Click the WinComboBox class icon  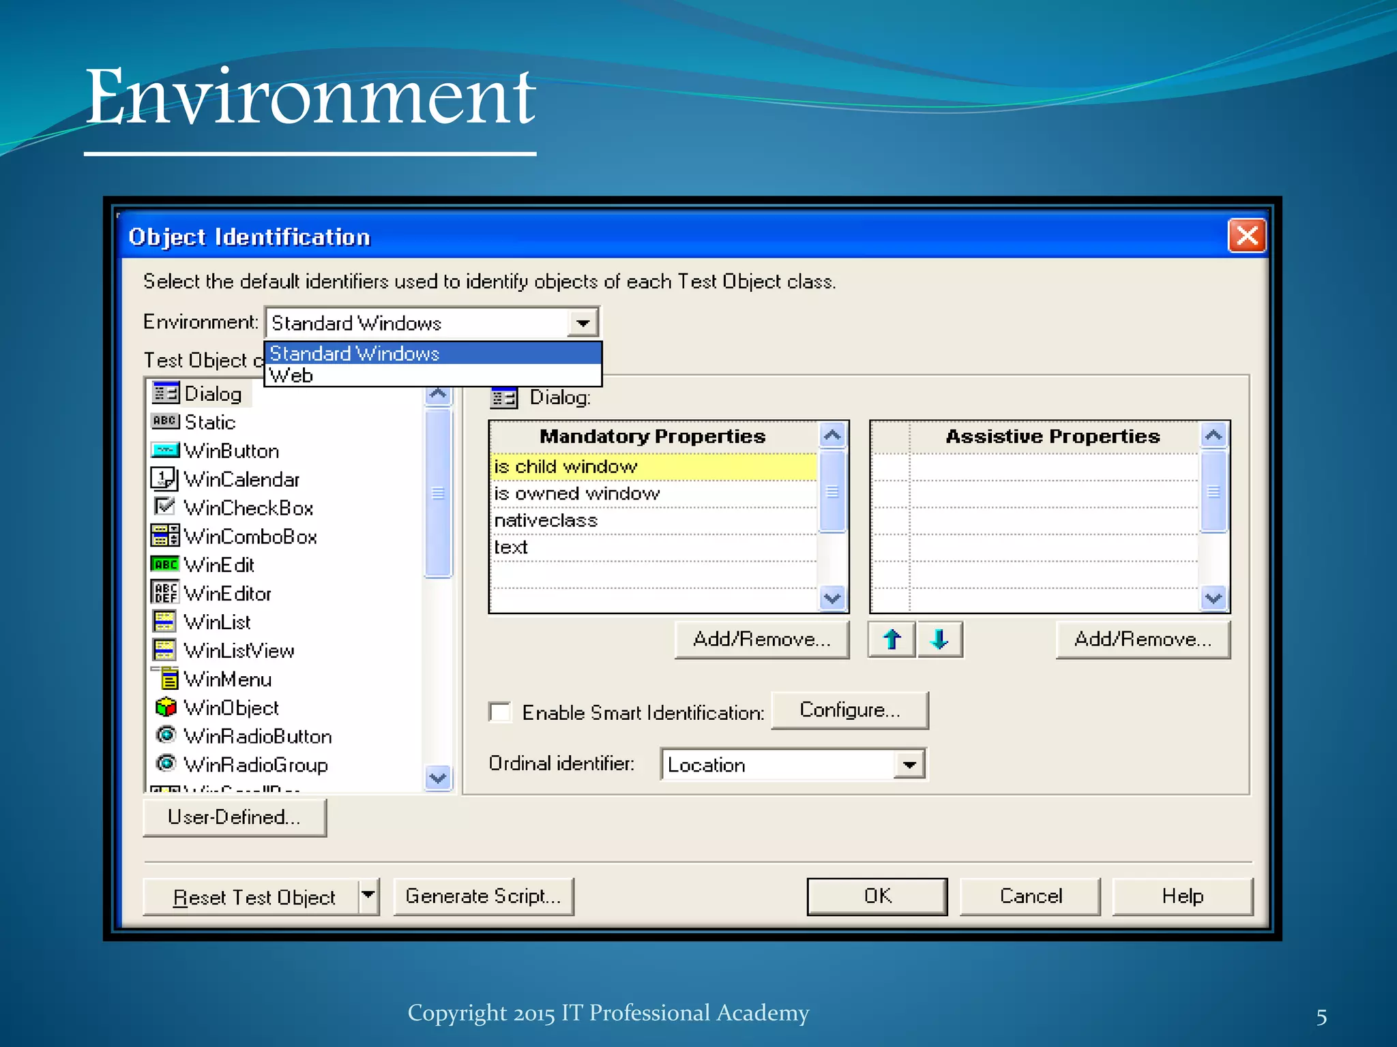[x=165, y=535]
